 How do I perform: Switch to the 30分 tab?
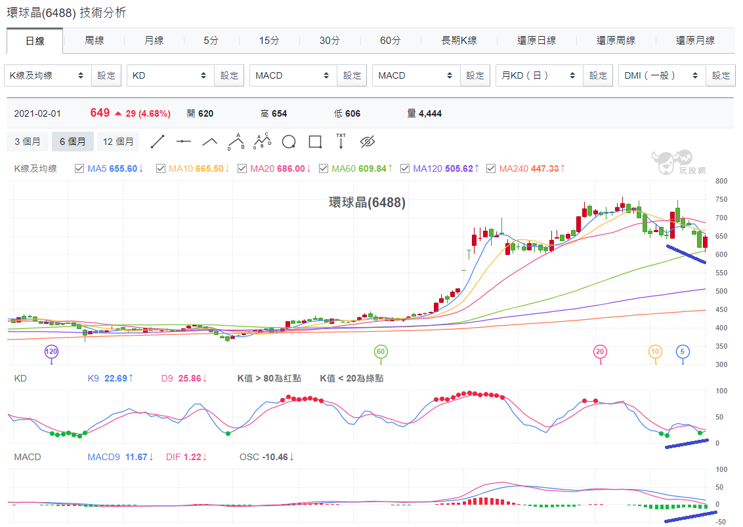(x=329, y=41)
